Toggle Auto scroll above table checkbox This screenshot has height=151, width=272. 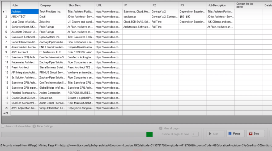[3, 126]
